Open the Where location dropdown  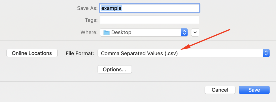144,32
